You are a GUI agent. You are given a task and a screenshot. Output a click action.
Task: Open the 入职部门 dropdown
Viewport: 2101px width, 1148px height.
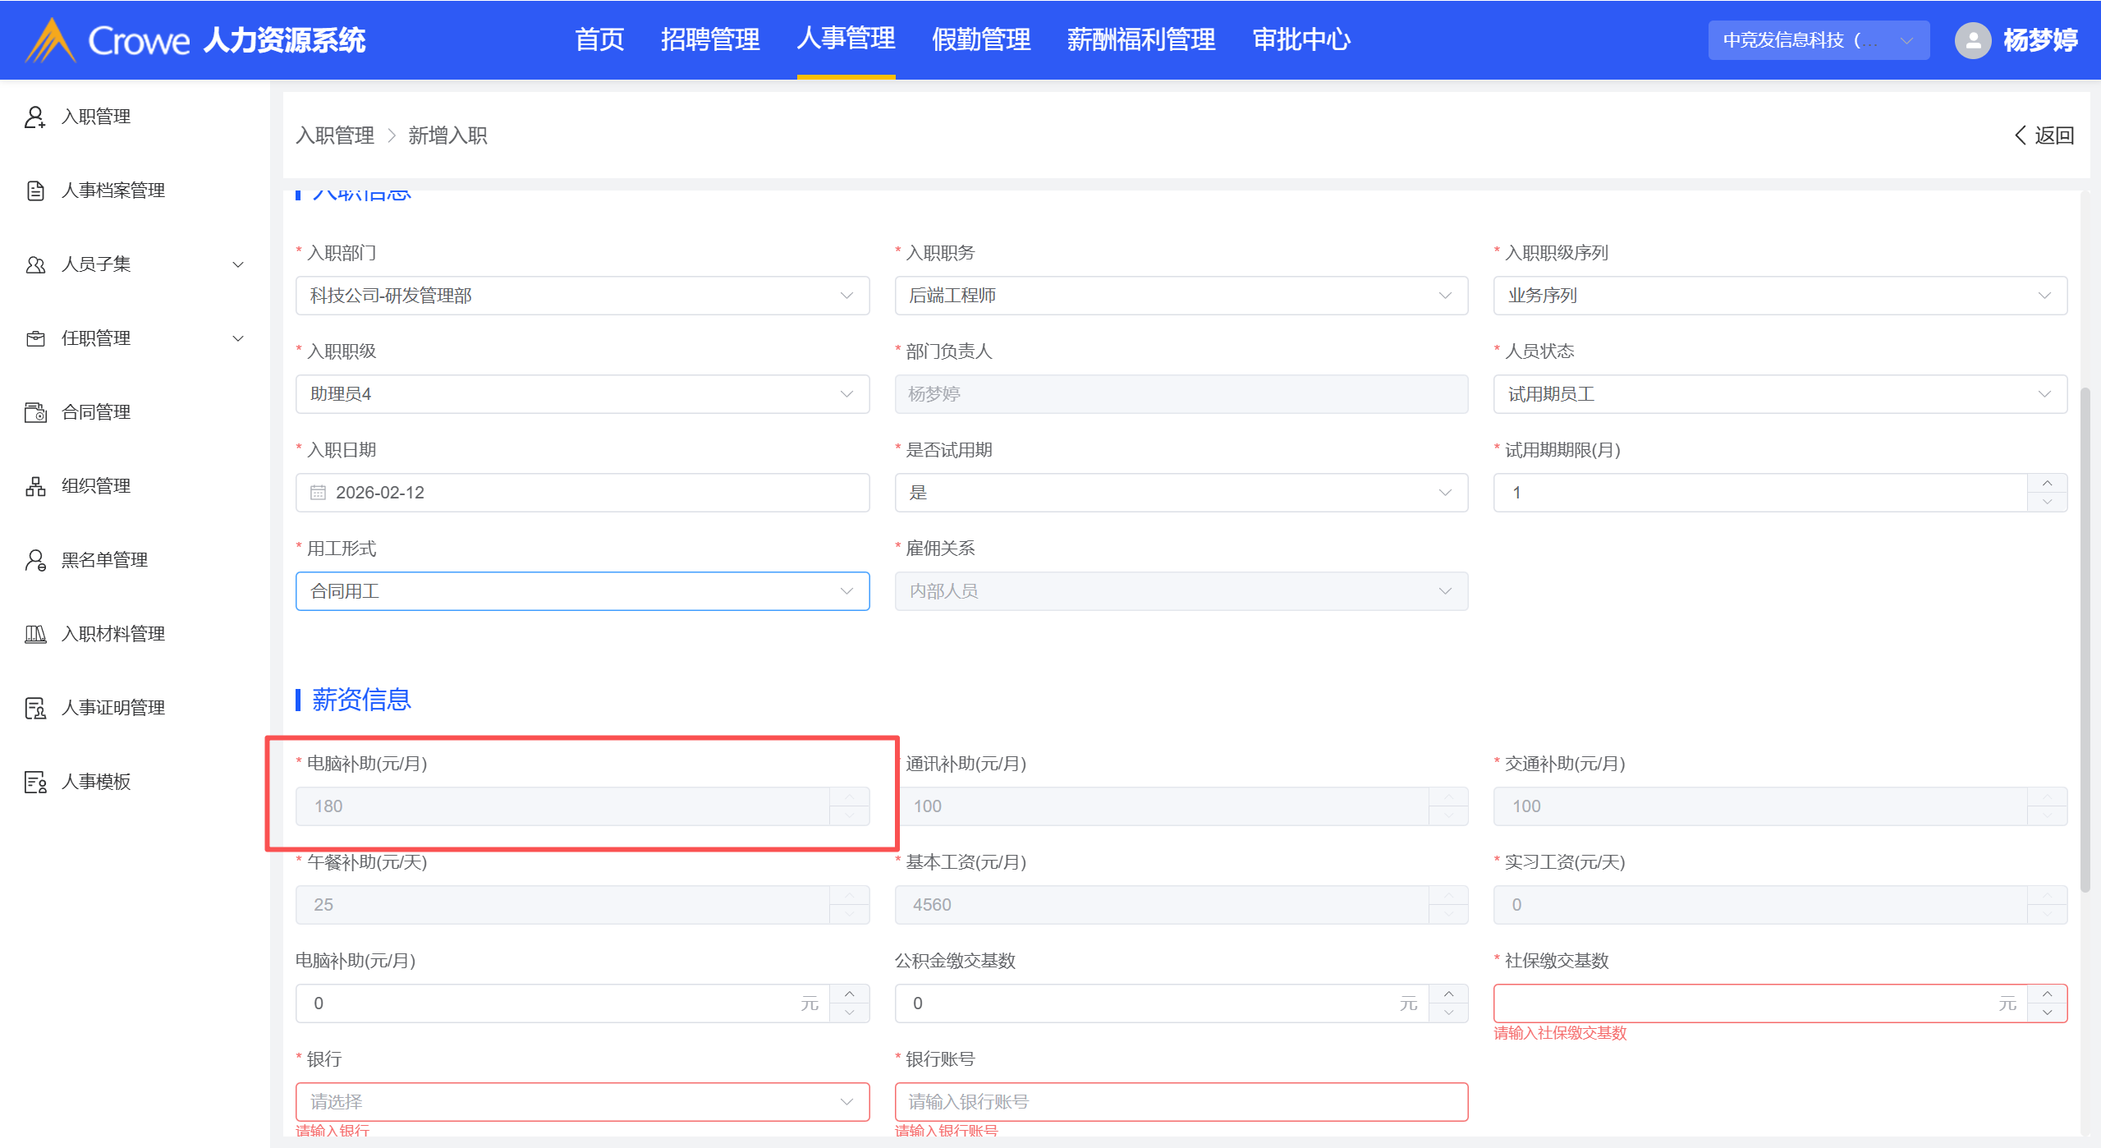pos(582,296)
